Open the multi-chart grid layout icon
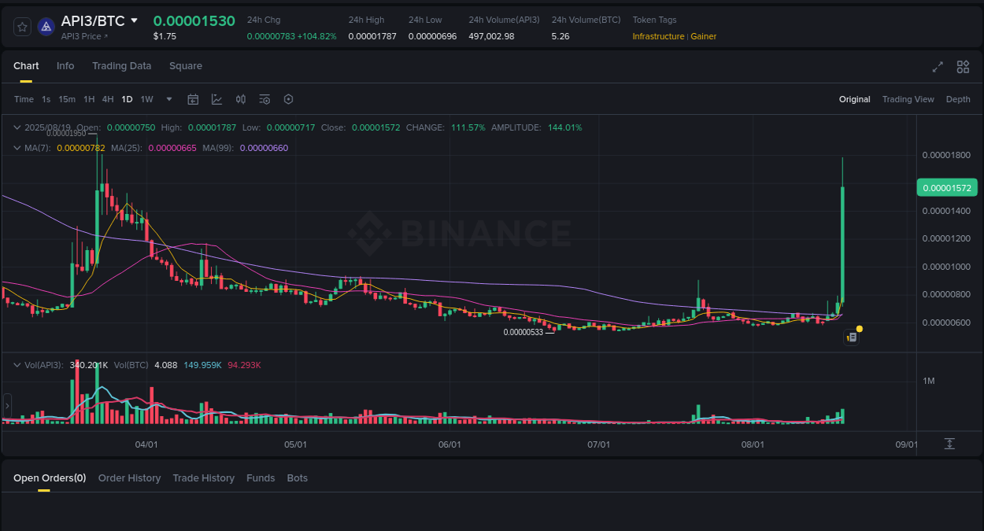The height and width of the screenshot is (531, 984). (x=962, y=67)
